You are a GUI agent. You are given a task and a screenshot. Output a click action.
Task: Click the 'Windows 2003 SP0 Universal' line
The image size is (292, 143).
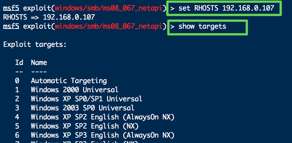coord(75,108)
